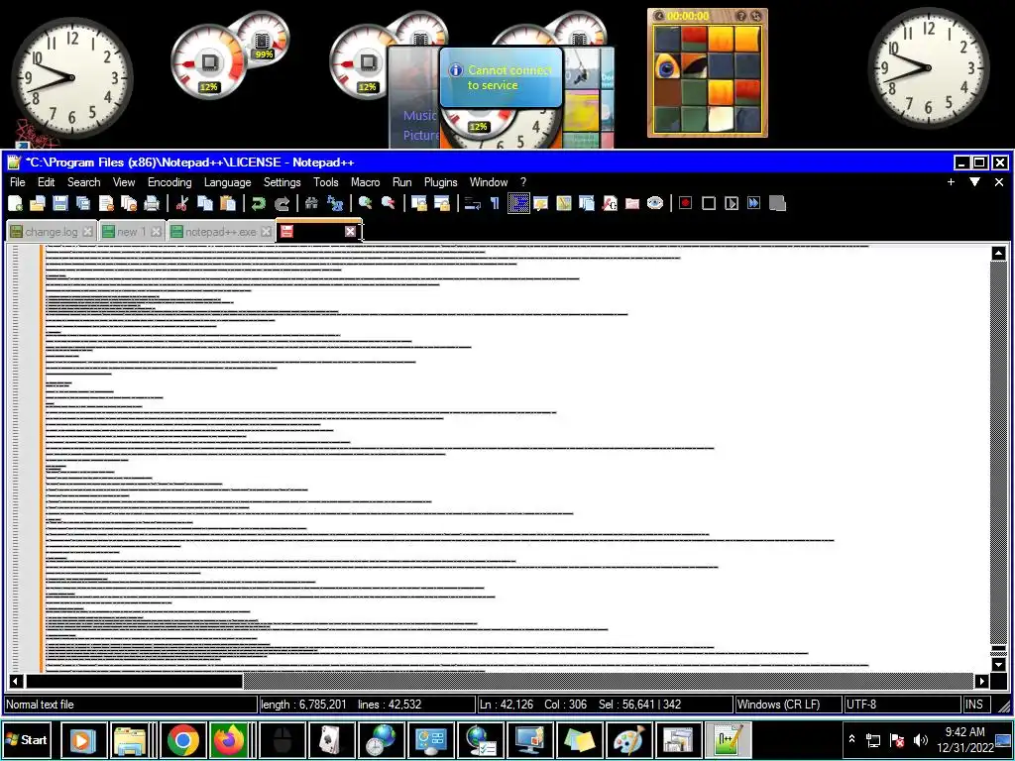Switch to the notepad++.exe tab

(220, 232)
